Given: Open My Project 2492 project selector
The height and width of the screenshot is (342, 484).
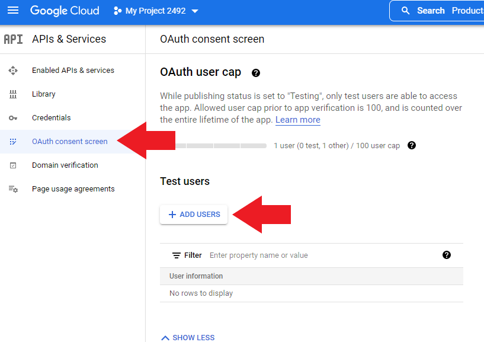Looking at the screenshot, I should click(x=156, y=11).
